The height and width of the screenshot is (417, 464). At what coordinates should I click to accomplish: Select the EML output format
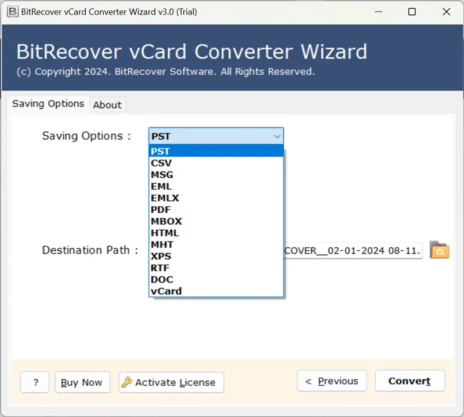click(x=216, y=186)
